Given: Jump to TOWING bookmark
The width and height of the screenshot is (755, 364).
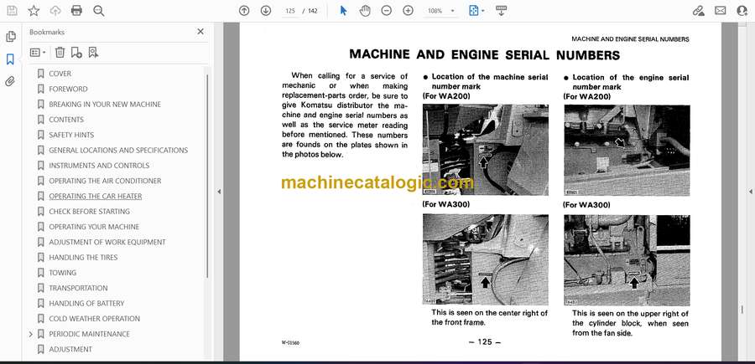Looking at the screenshot, I should 63,273.
